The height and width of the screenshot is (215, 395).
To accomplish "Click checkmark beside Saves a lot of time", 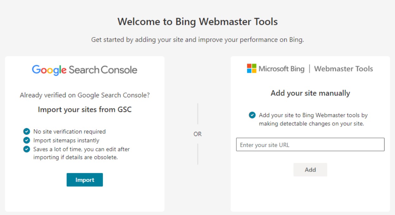I will click(27, 149).
